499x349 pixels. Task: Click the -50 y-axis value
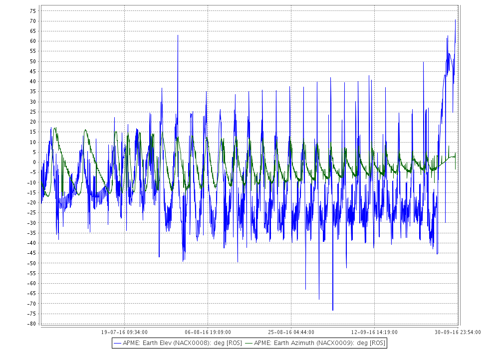[x=32, y=263]
